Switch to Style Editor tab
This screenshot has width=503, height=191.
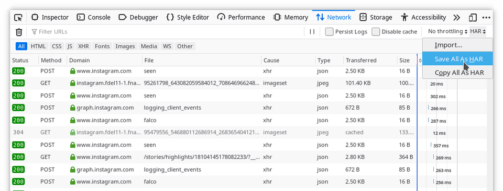click(x=188, y=17)
